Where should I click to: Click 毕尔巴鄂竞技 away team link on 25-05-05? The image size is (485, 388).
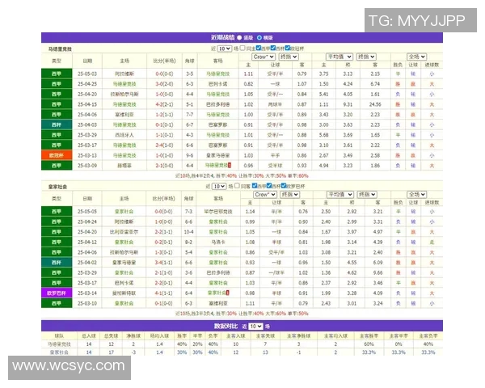218,211
